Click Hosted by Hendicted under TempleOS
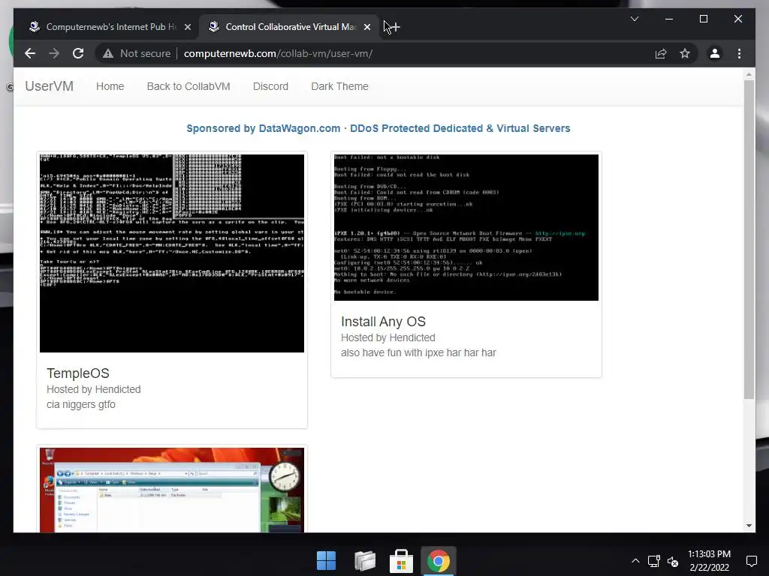Viewport: 769px width, 576px height. (94, 389)
